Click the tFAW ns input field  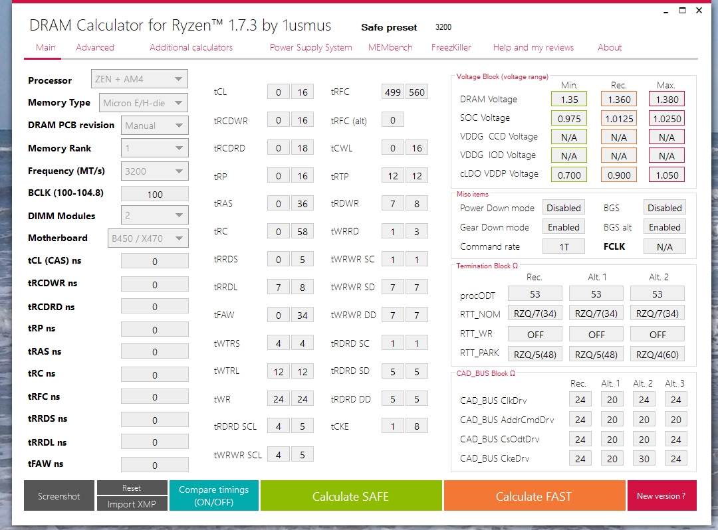coord(155,465)
